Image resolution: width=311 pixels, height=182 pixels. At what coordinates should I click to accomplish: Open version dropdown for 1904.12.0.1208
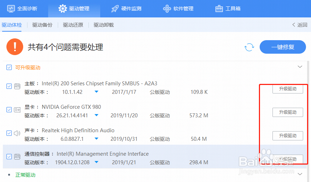tap(96, 162)
